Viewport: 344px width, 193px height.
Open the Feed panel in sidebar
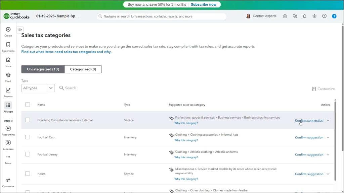tap(8, 76)
